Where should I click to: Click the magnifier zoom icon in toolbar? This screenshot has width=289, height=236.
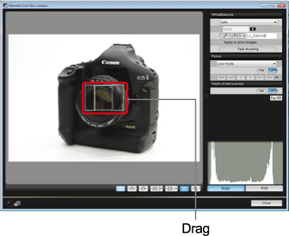(x=195, y=189)
